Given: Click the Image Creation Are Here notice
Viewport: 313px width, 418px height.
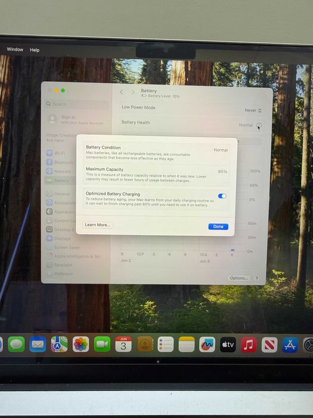Looking at the screenshot, I should [x=61, y=137].
